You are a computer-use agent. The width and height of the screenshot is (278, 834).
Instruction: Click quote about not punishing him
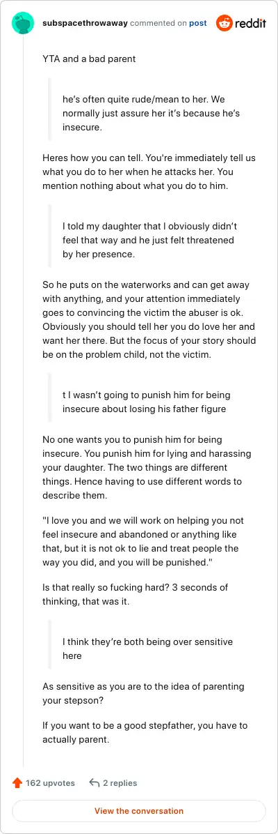(x=147, y=402)
